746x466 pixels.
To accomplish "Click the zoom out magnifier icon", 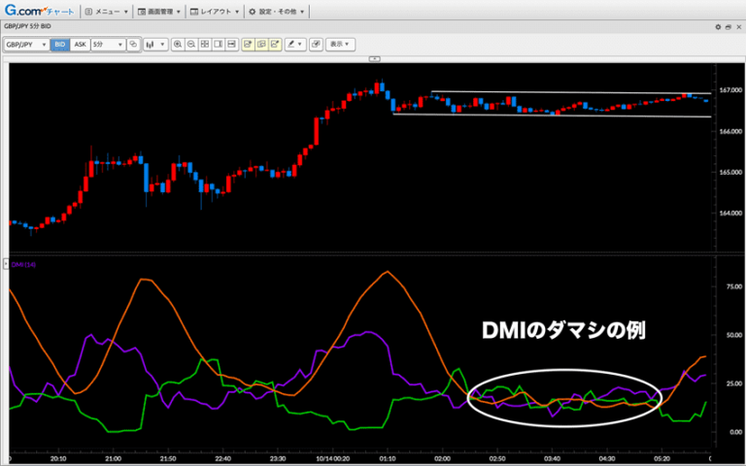I will [191, 45].
